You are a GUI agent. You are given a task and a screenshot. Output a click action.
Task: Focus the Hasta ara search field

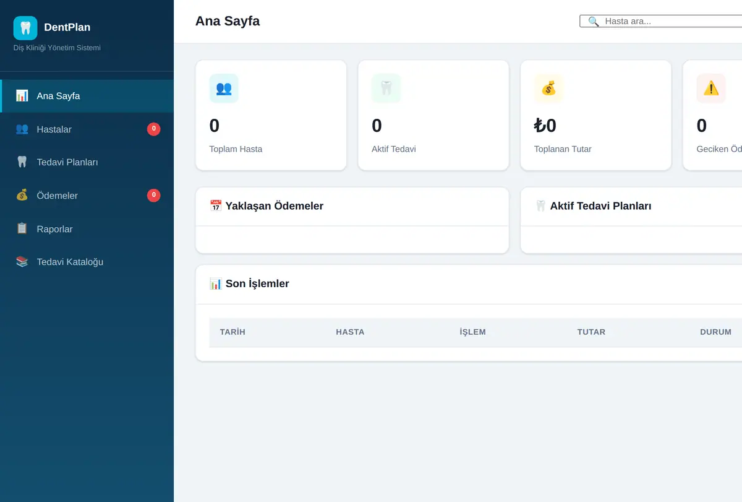(661, 21)
